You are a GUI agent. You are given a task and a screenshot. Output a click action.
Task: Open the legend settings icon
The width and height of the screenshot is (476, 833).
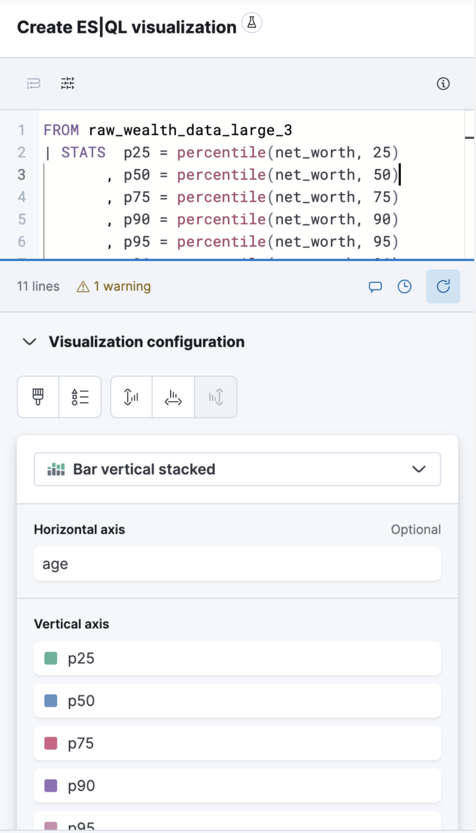click(80, 397)
